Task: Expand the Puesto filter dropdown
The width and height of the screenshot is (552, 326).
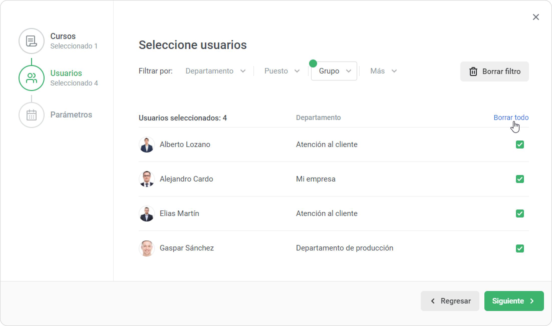Action: 282,71
